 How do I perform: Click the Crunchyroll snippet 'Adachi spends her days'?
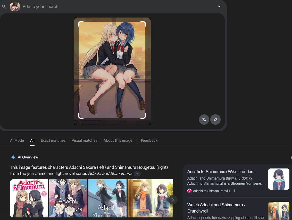pos(226,218)
